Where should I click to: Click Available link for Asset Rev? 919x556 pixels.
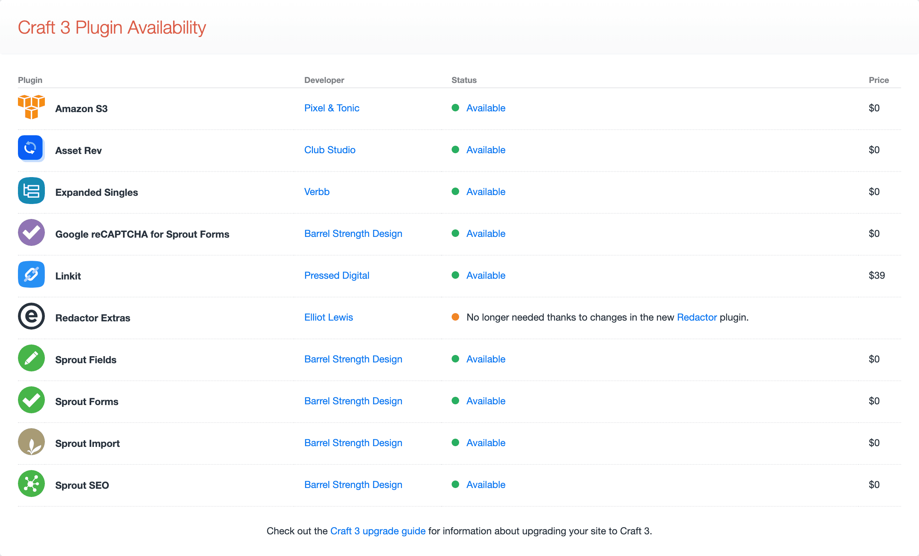click(486, 150)
